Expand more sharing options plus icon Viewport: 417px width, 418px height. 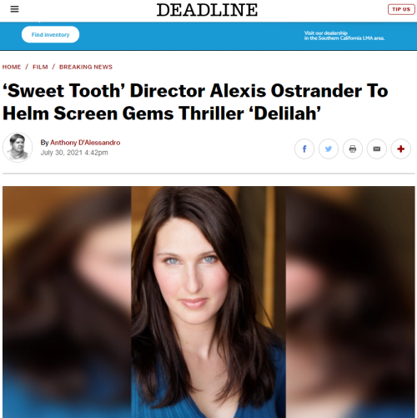click(x=400, y=149)
